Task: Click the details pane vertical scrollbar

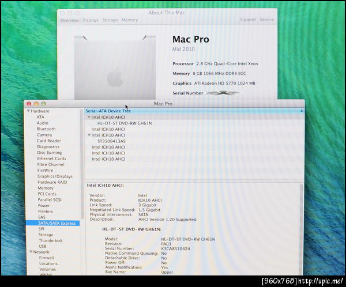Action: point(301,229)
